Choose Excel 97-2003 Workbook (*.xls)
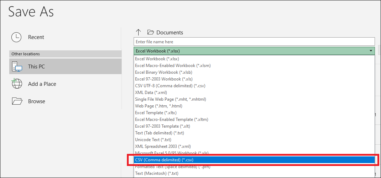The image size is (381, 178). tap(254, 79)
